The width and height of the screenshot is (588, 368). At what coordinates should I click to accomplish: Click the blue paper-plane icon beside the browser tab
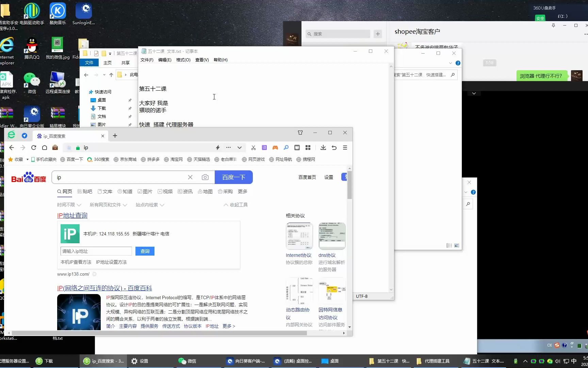click(x=24, y=136)
